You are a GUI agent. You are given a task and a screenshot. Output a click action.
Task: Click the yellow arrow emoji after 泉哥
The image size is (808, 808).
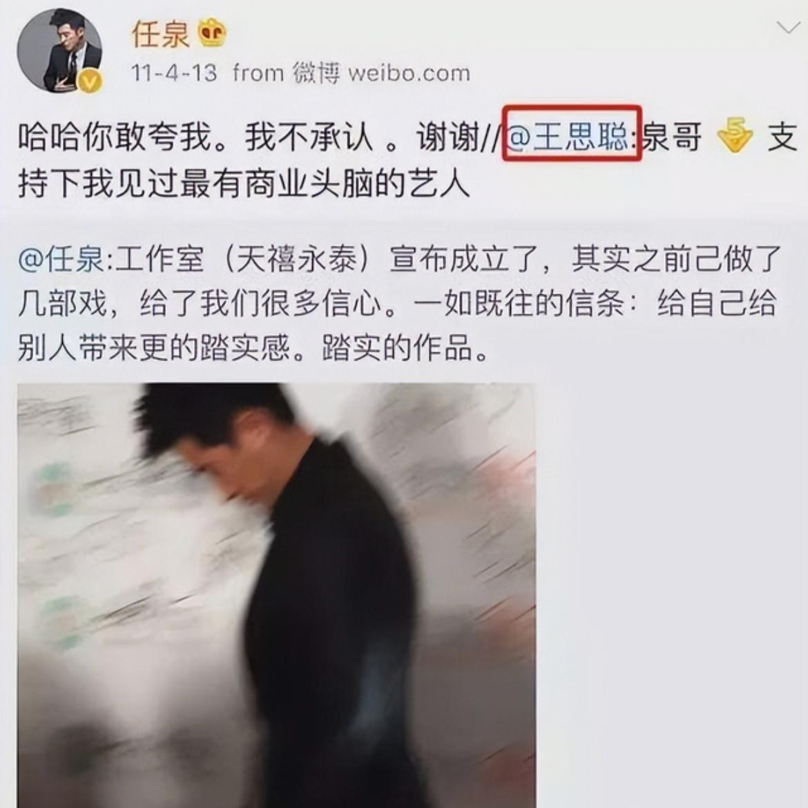point(734,135)
